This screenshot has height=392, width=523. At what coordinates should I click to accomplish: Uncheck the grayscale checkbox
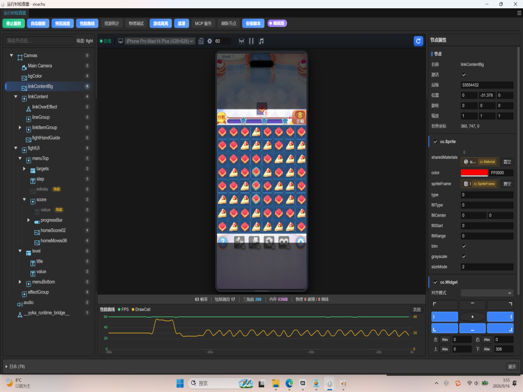[464, 257]
